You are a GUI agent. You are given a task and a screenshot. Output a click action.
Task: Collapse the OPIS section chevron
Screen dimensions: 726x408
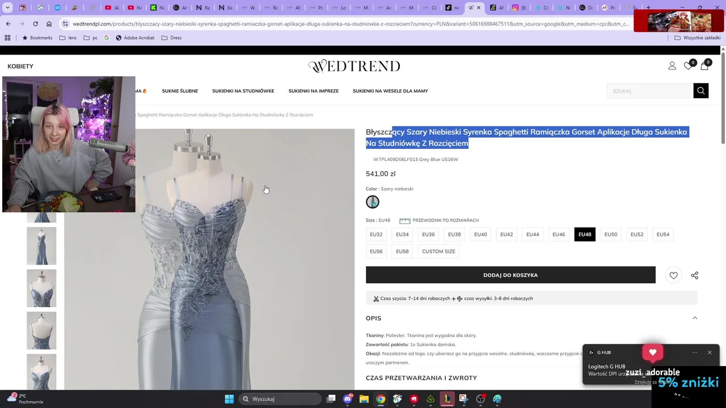click(x=695, y=318)
